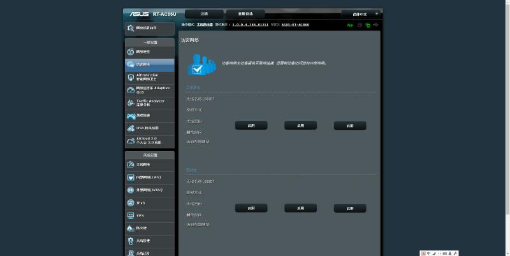Open 无线网络 via its wireless icon
Image resolution: width=510 pixels, height=256 pixels.
[x=131, y=165]
